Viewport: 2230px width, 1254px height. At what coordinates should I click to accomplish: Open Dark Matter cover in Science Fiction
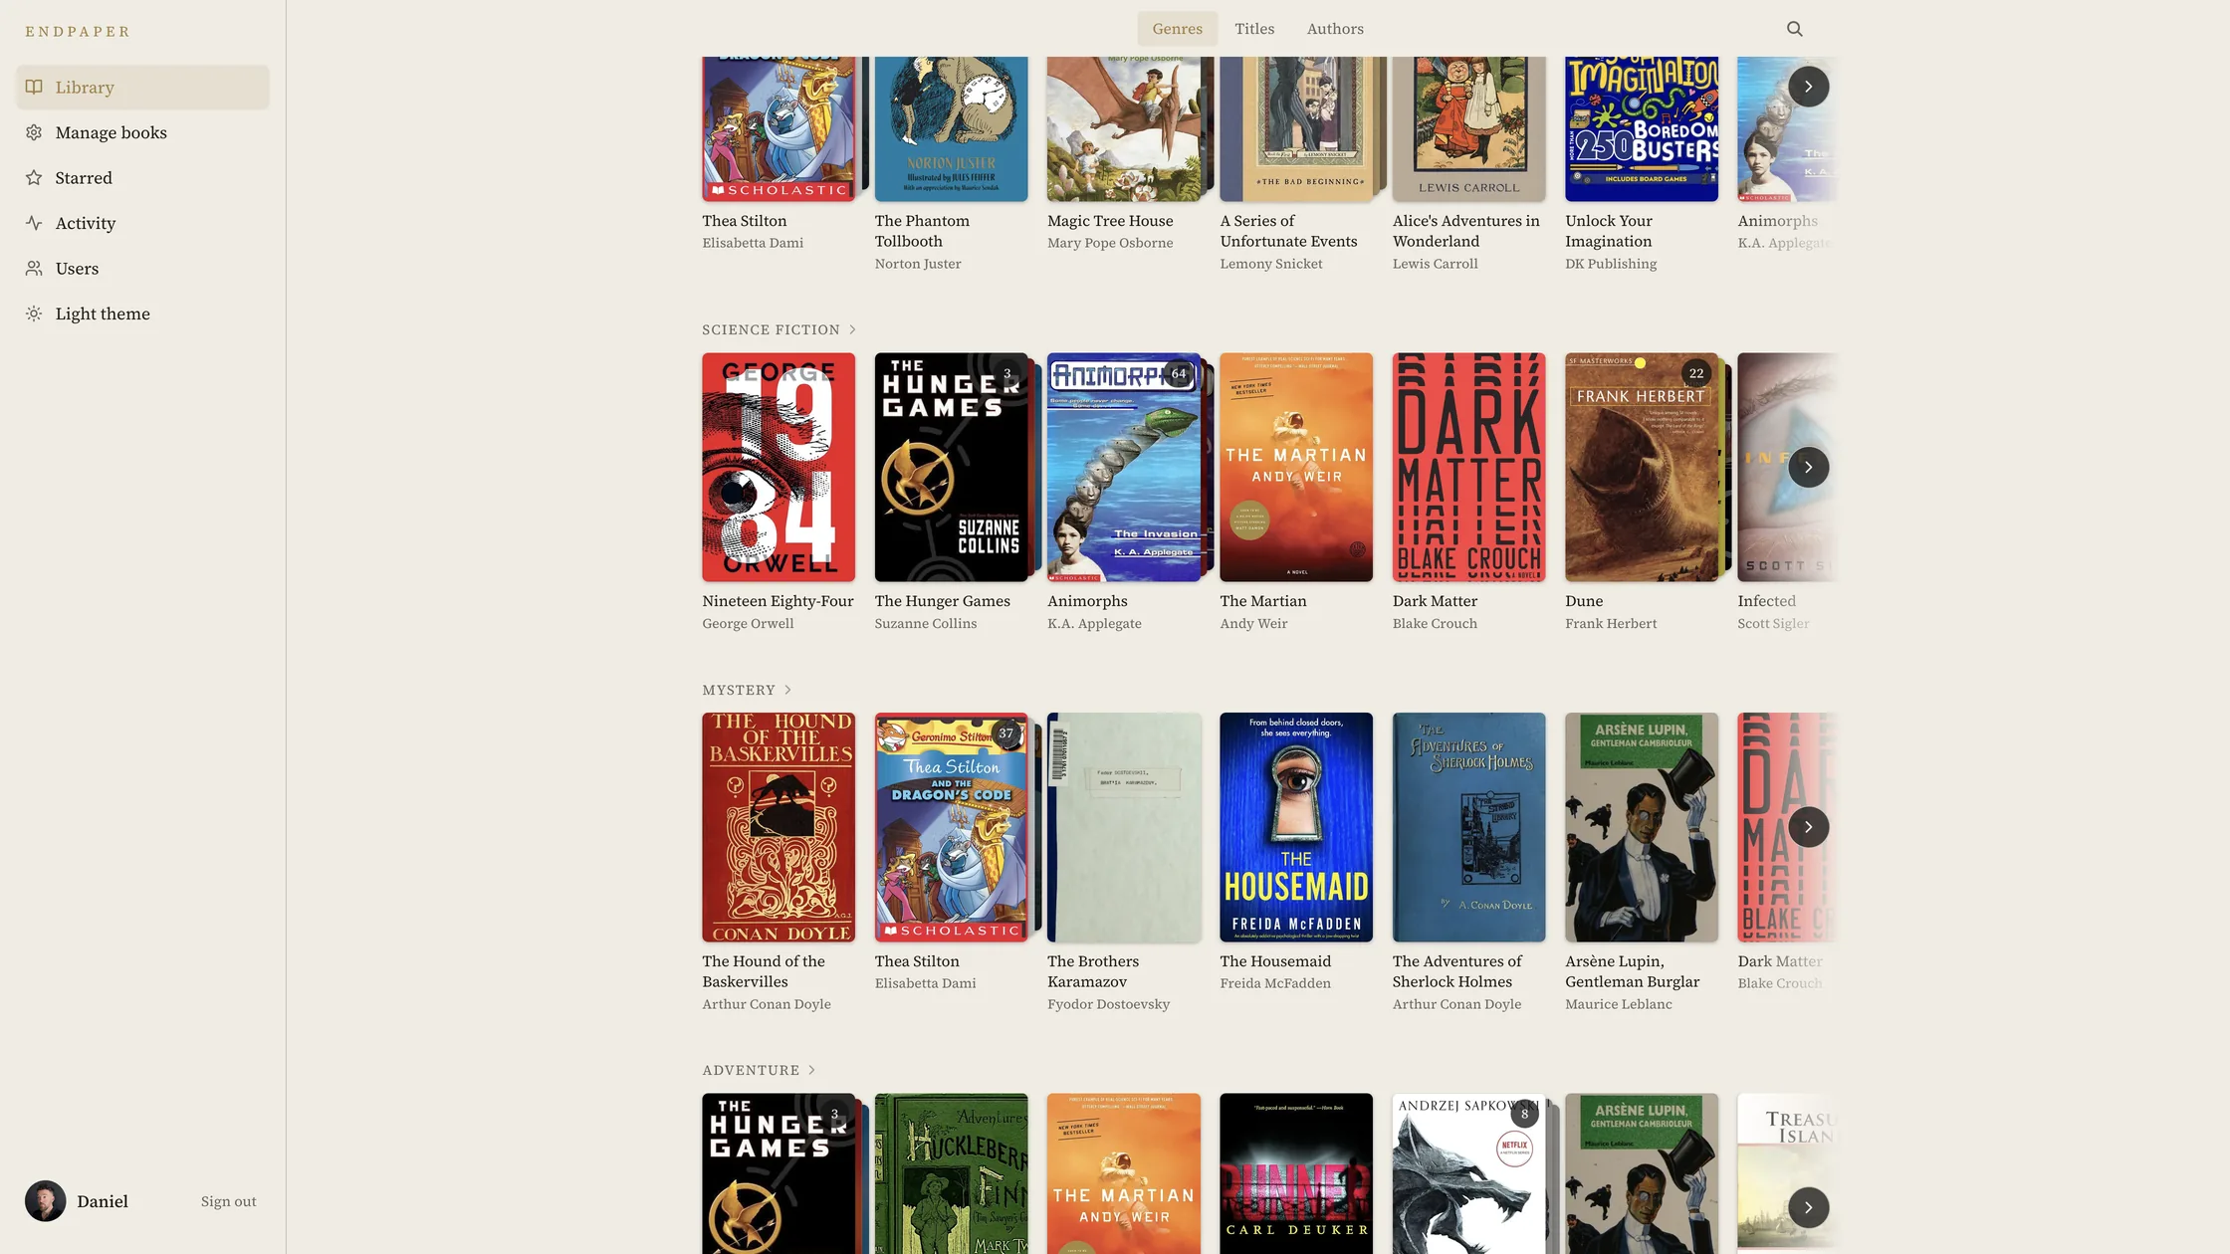pos(1468,467)
